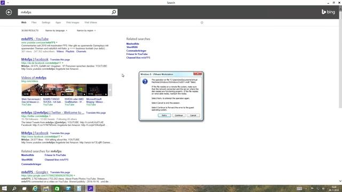Click the Bing logo
This screenshot has width=342, height=192.
[328, 12]
